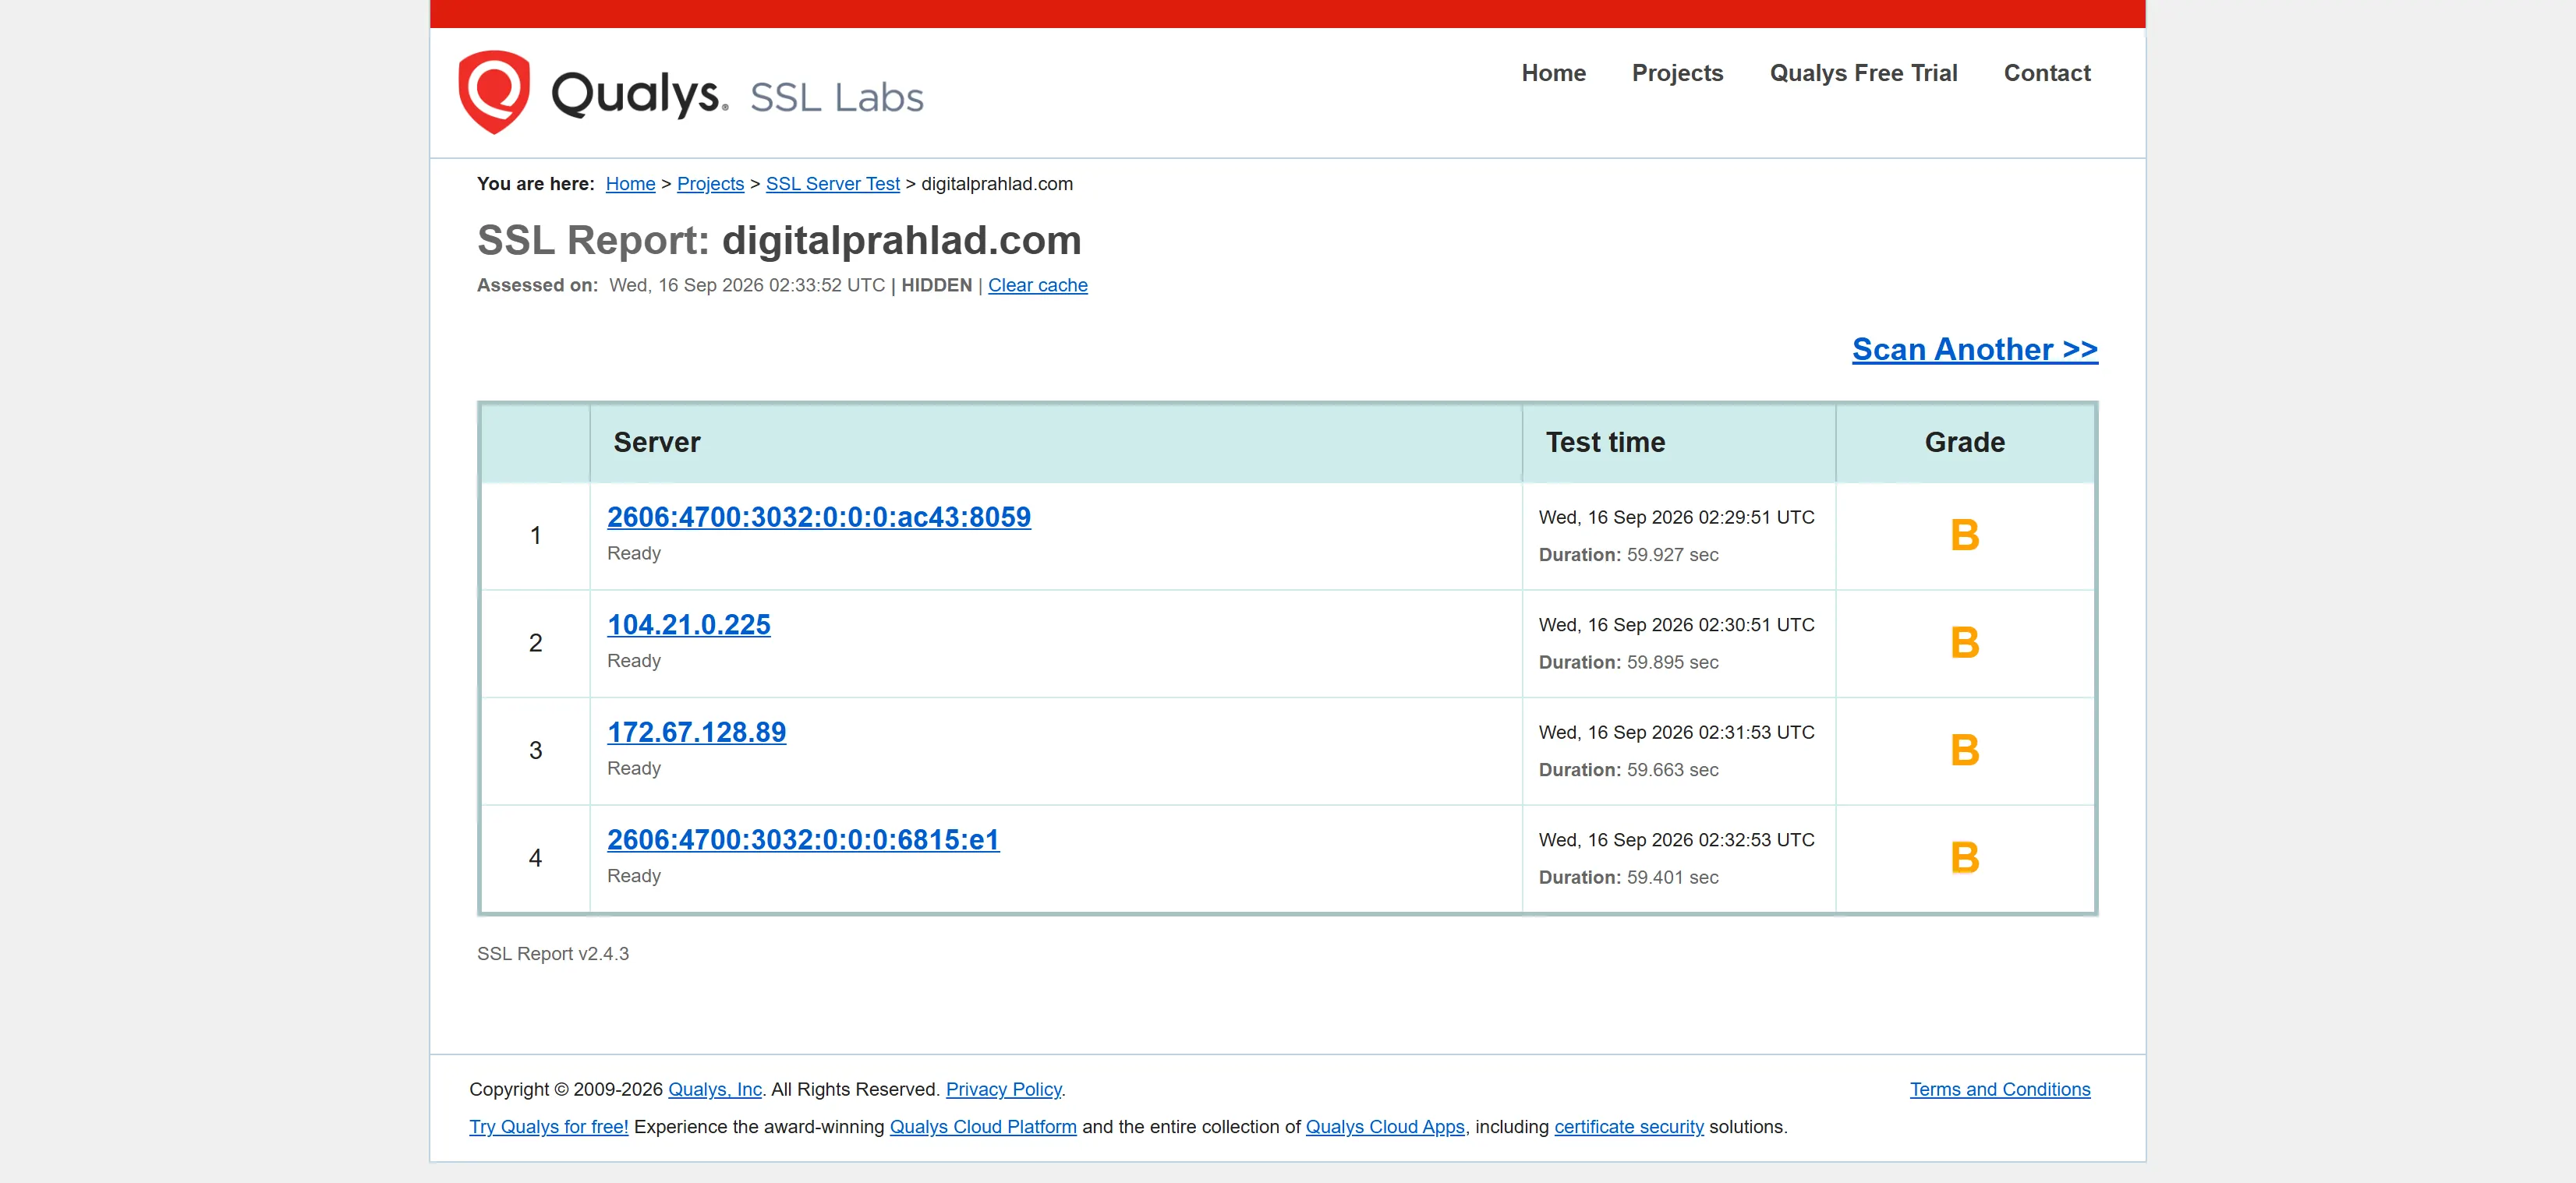2576x1183 pixels.
Task: Click grade B for 104.21.0.225
Action: 1964,642
